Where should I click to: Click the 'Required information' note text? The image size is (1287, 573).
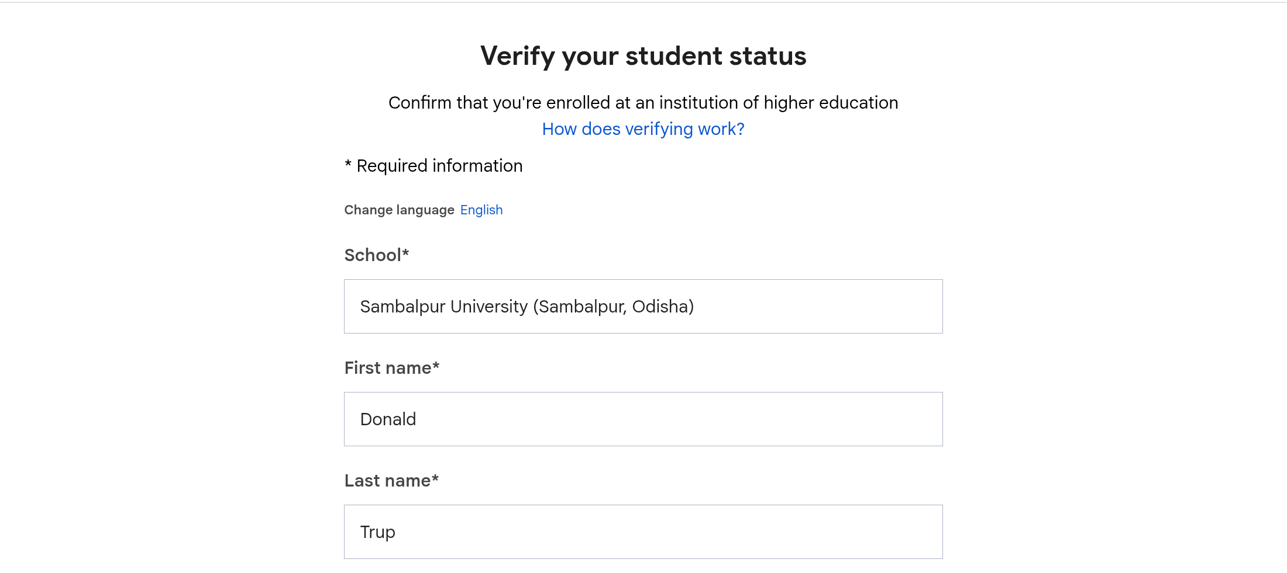coord(439,166)
